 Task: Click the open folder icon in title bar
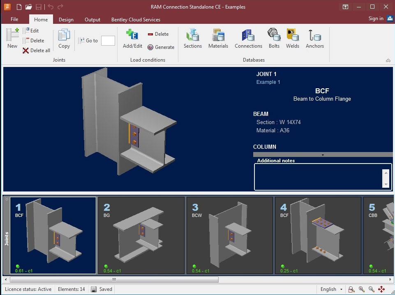click(x=28, y=7)
